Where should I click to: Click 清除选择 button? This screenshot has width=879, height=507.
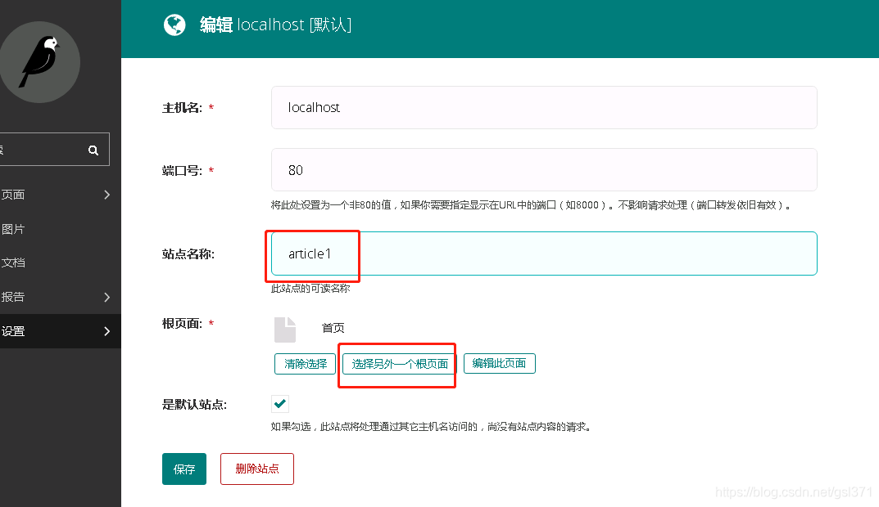pos(305,364)
